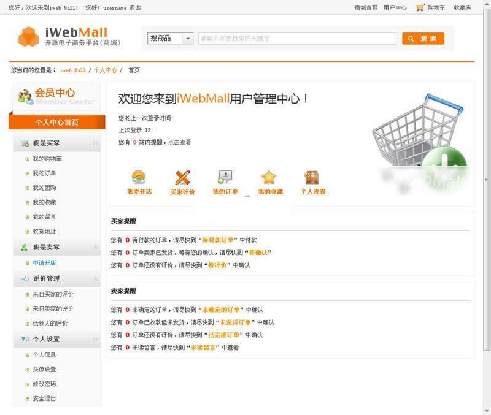Viewport: 491px width, 415px height.
Task: Open the 我的订单 shortcut icon
Action: click(x=225, y=177)
